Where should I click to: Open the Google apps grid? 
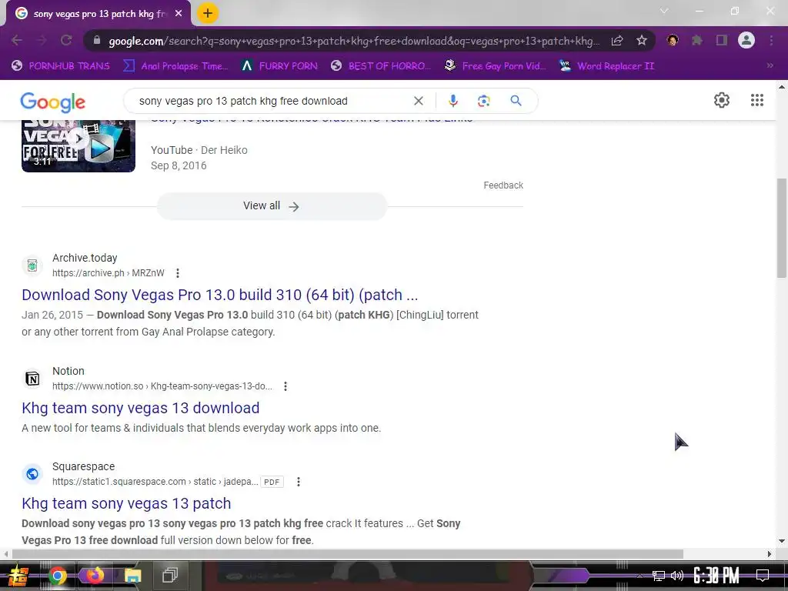pos(757,100)
